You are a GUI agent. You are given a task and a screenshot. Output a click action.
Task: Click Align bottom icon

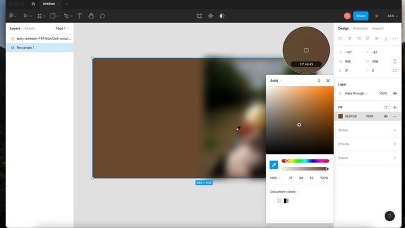tap(385, 39)
